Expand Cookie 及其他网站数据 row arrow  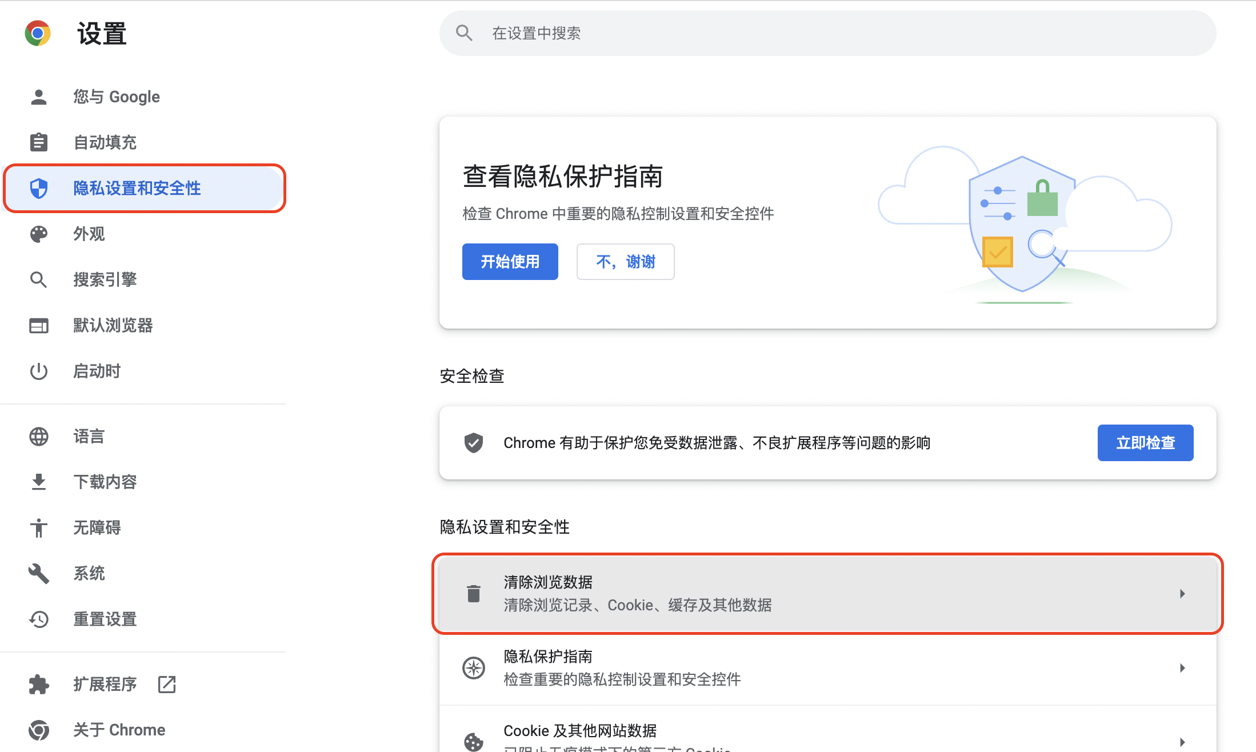coord(1182,742)
